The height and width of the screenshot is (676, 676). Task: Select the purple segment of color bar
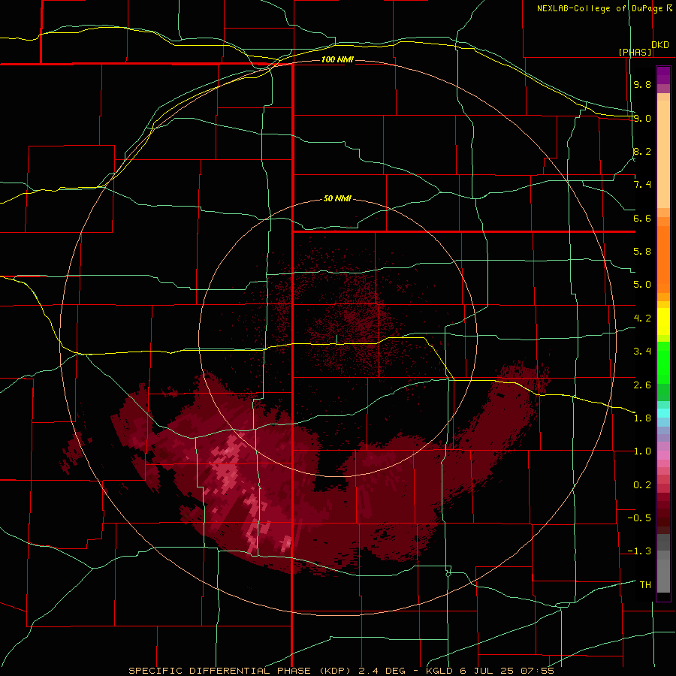tap(663, 76)
